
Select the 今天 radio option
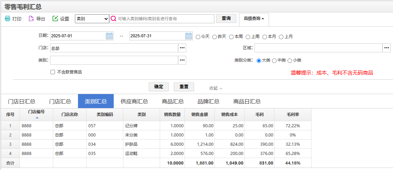click(198, 37)
